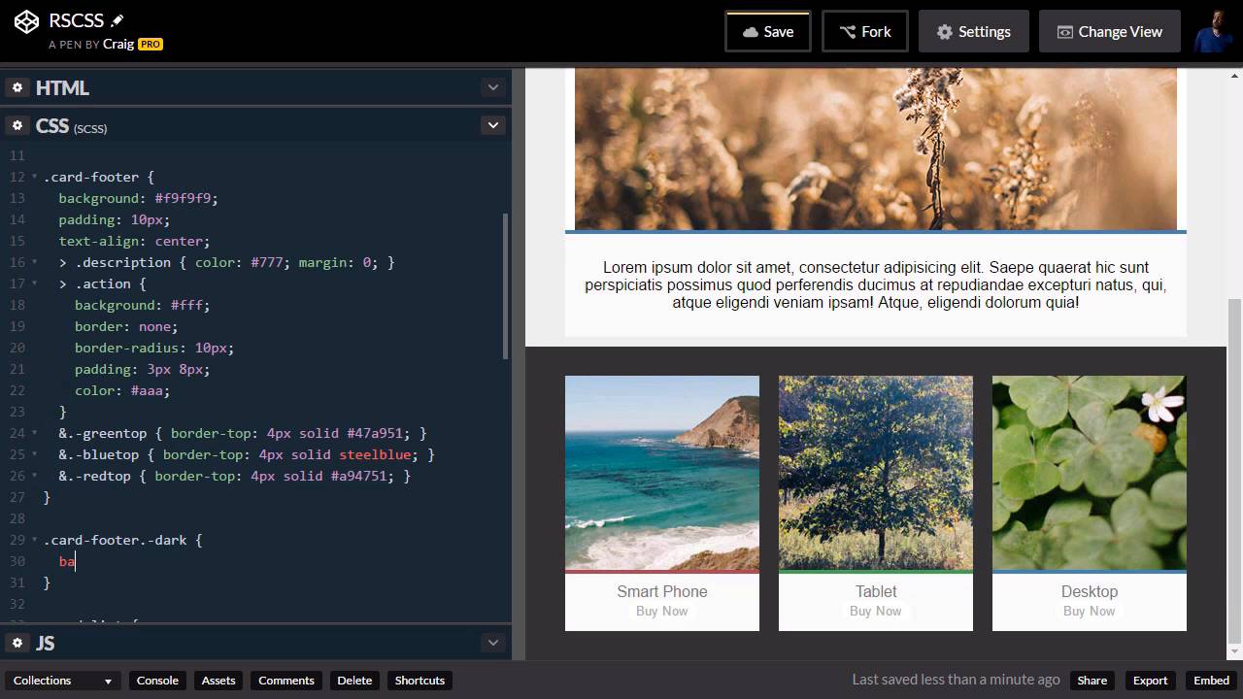1243x699 pixels.
Task: Open the CSS editor chevron dropdown
Action: click(x=493, y=125)
